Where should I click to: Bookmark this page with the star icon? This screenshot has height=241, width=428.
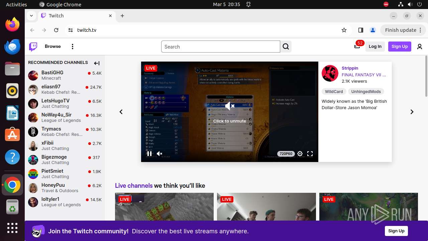(x=344, y=30)
